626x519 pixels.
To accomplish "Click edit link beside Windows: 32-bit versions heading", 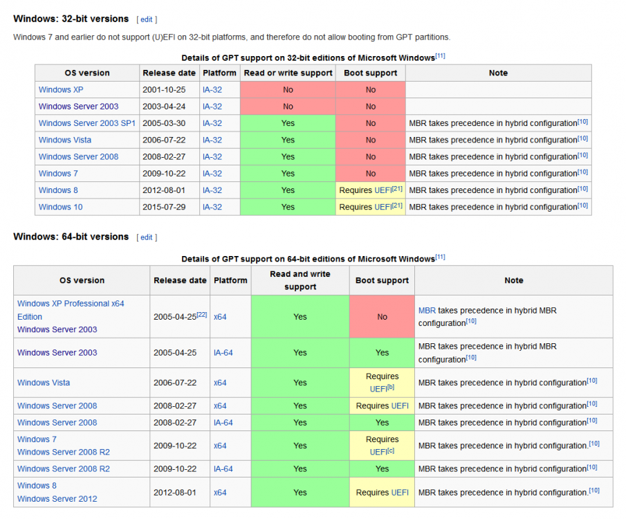I will (x=146, y=19).
